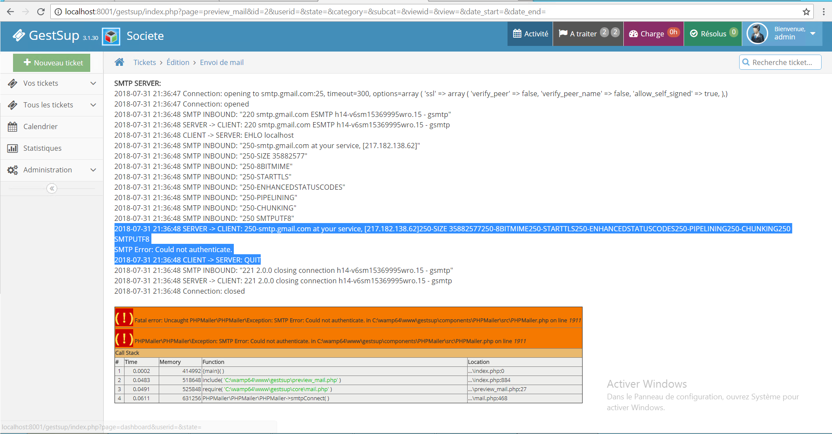Viewport: 832px width, 434px height.
Task: Collapse sidebar with double-chevron icon
Action: click(52, 188)
